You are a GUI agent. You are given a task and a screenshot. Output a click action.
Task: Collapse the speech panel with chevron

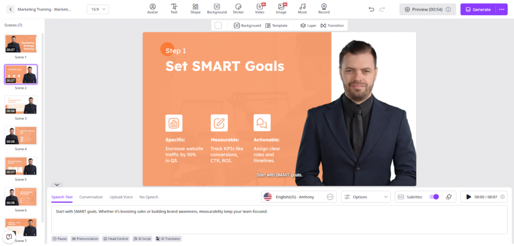coord(57,185)
